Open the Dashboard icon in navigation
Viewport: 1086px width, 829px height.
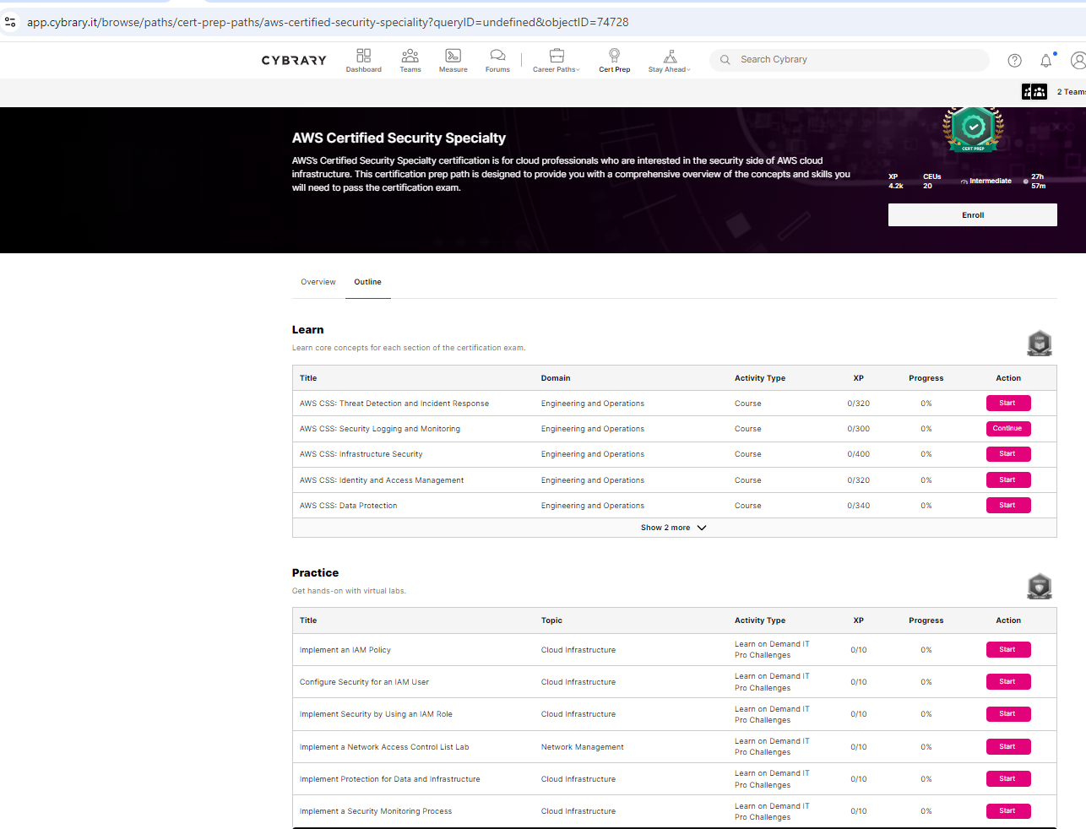pos(363,56)
